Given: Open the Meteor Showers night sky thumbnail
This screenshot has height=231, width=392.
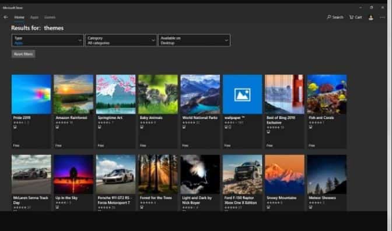Looking at the screenshot, I should (x=327, y=174).
